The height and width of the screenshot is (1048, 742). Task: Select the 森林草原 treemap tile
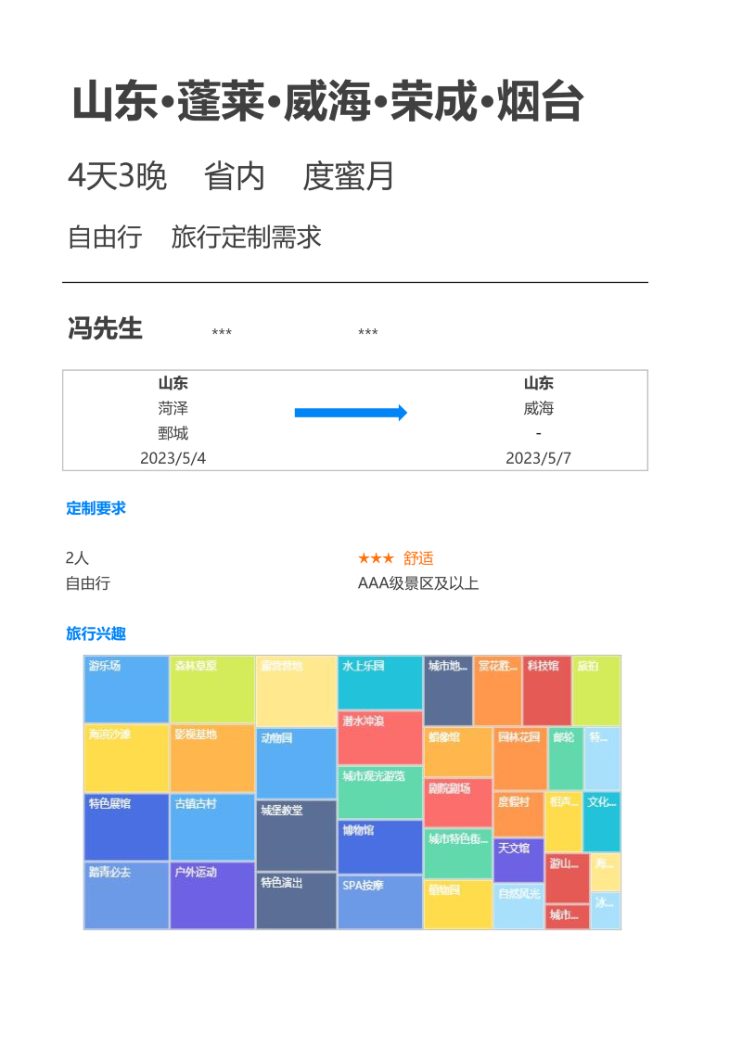coord(211,690)
